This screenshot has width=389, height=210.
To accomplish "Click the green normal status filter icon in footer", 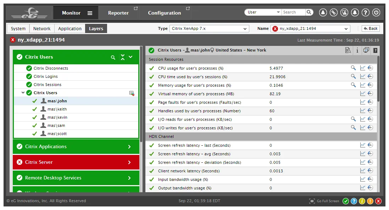I will pos(346,201).
